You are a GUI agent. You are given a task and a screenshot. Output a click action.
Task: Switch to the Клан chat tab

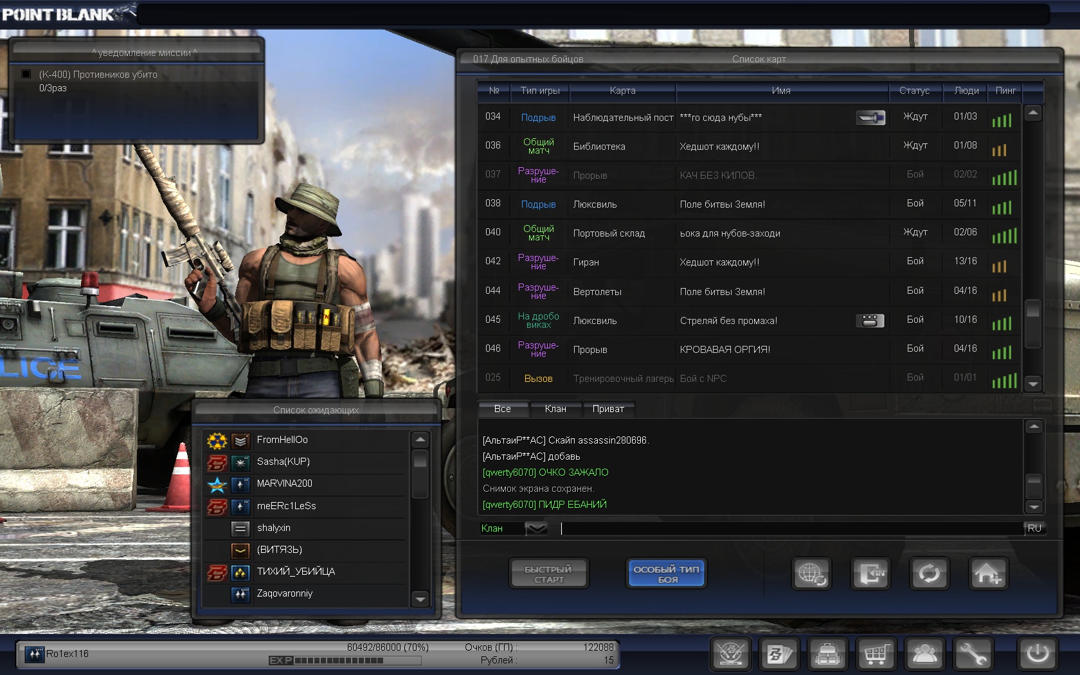pyautogui.click(x=555, y=409)
